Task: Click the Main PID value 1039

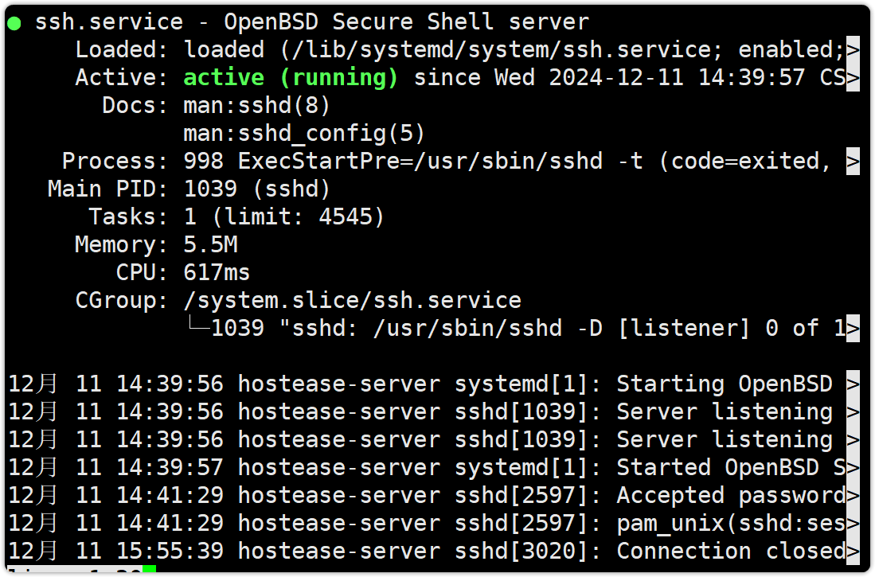Action: click(210, 189)
